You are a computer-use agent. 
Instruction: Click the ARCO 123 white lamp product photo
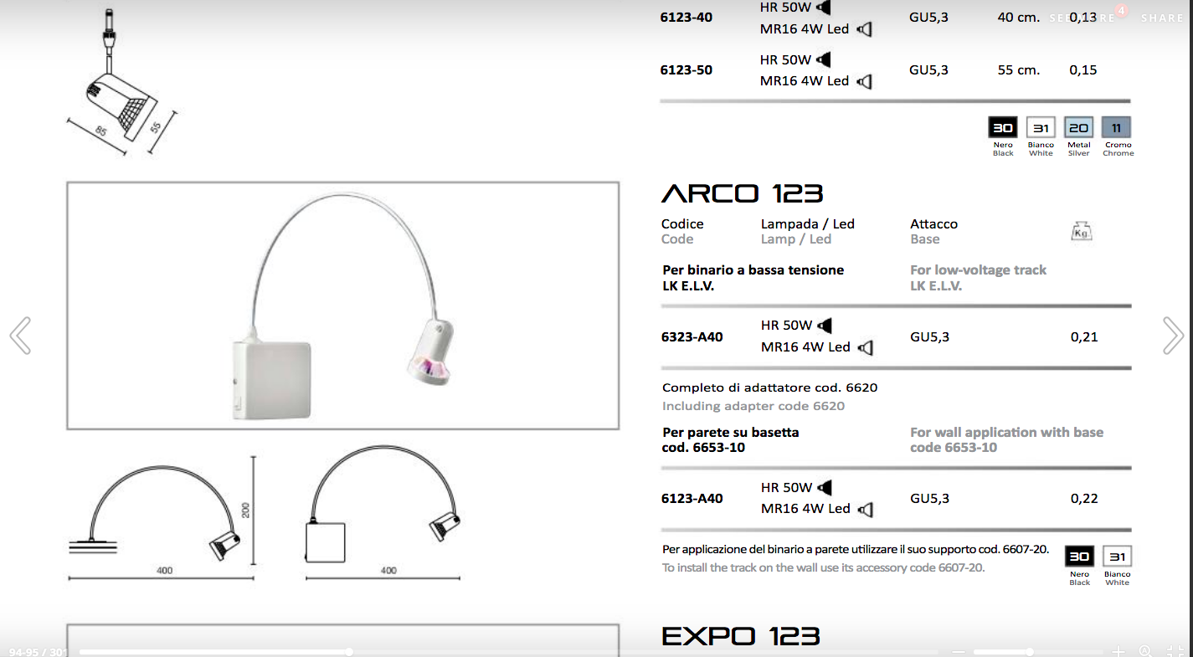point(342,305)
